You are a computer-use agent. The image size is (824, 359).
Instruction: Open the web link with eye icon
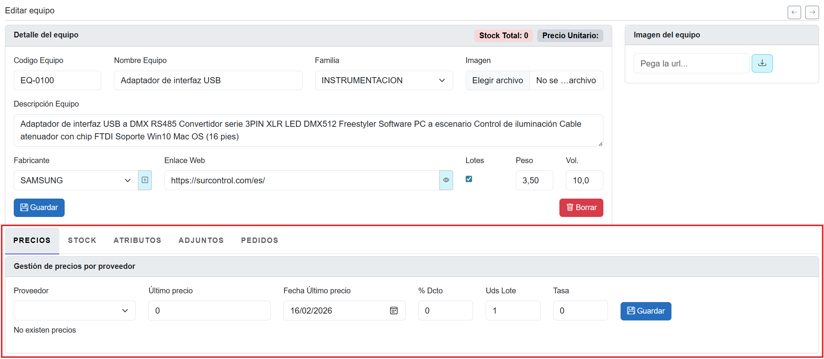coord(446,180)
